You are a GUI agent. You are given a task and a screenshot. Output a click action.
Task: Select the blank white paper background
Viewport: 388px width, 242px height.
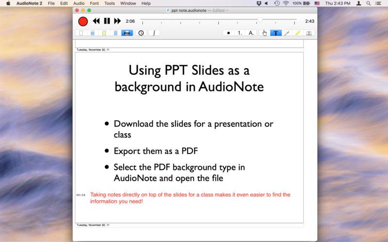pyautogui.click(x=81, y=33)
